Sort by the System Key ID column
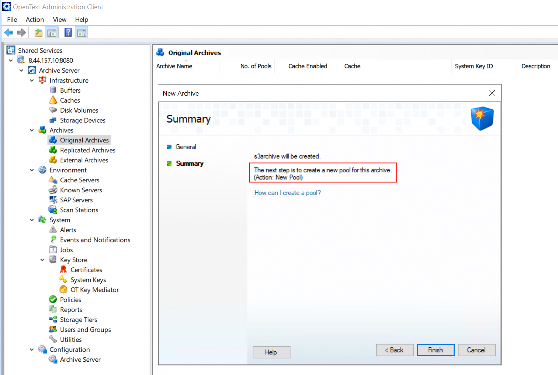This screenshot has width=558, height=375. 474,66
